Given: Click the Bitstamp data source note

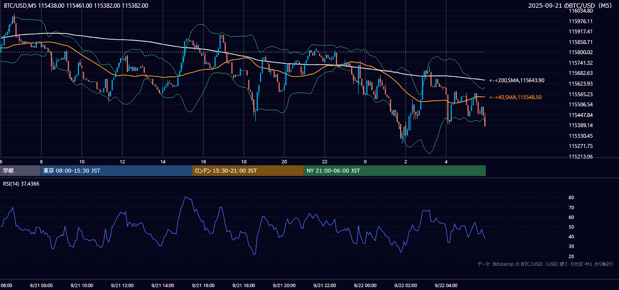Looking at the screenshot, I should point(545,264).
